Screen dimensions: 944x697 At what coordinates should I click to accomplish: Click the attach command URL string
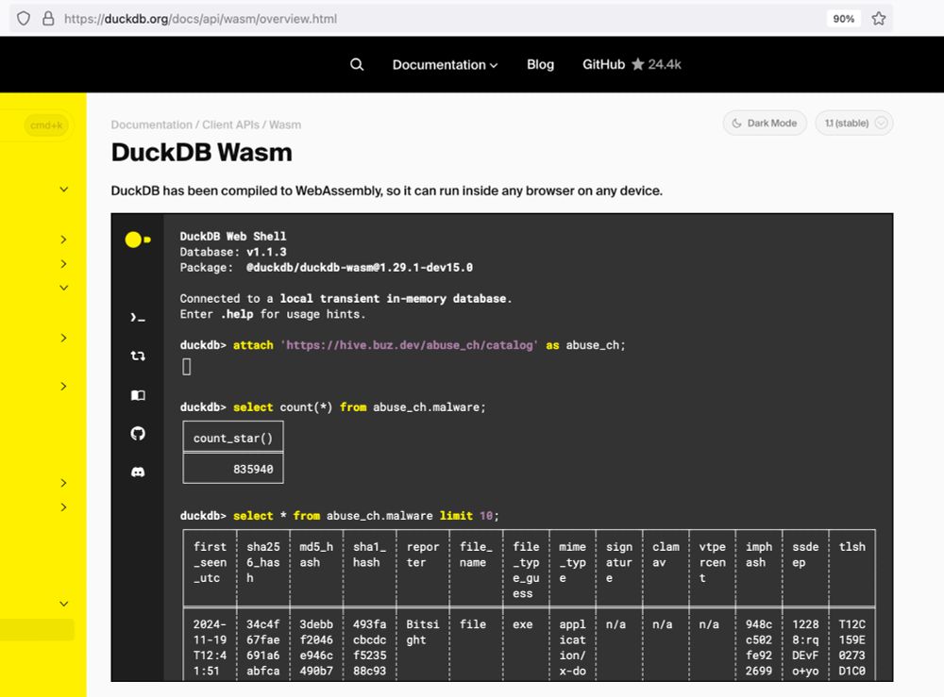(x=410, y=345)
